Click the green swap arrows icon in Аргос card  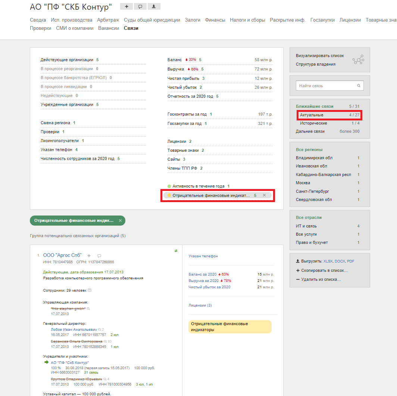pos(176,251)
